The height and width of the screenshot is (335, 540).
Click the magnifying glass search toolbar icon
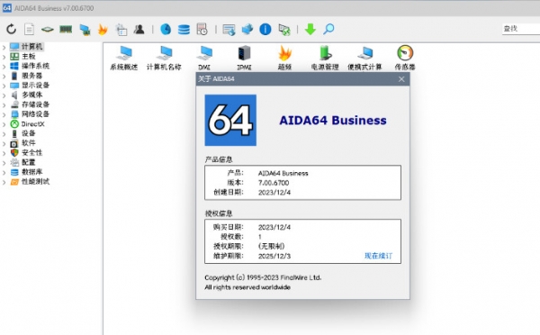pos(328,30)
